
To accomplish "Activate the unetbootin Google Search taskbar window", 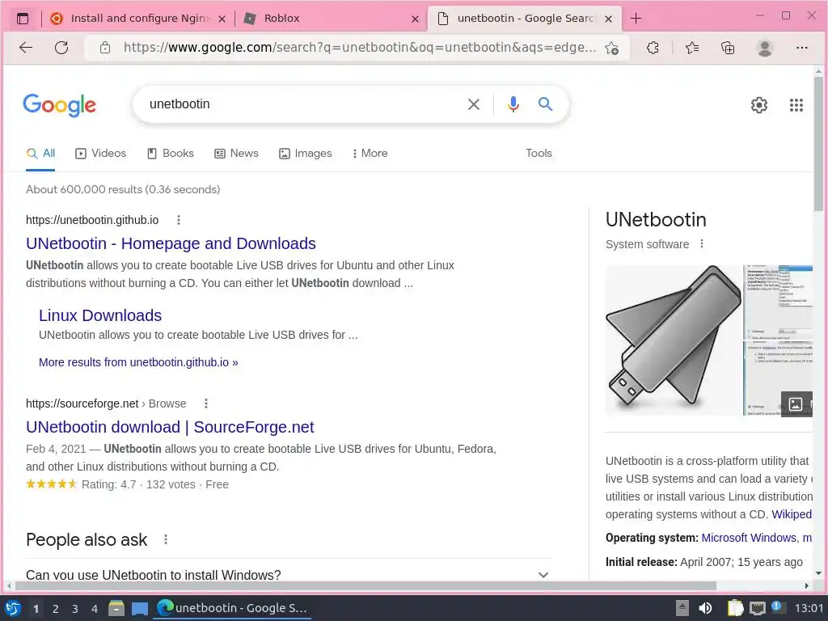I will (x=232, y=608).
